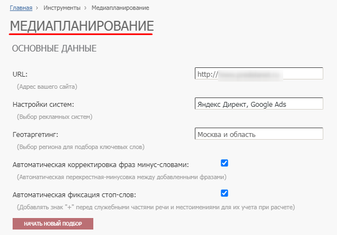Open the Яндекс Директ, Google Ads selector
This screenshot has height=235, width=337.
tap(259, 104)
